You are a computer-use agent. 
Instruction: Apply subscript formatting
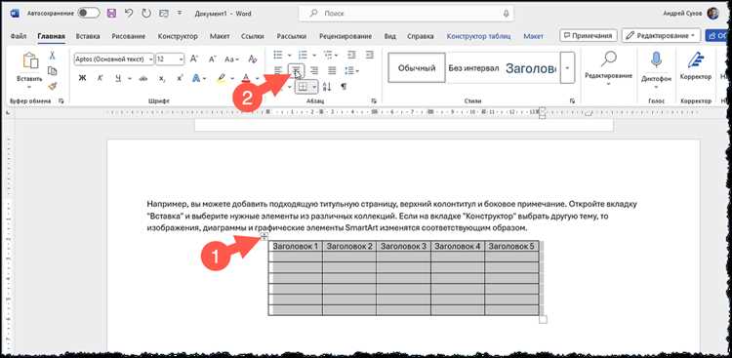[161, 78]
